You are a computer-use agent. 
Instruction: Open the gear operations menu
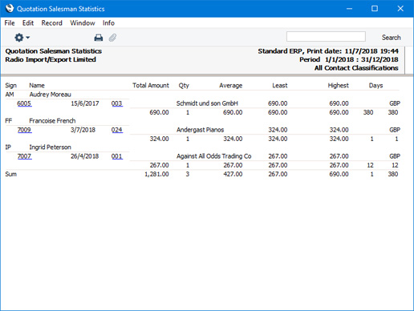pyautogui.click(x=22, y=38)
